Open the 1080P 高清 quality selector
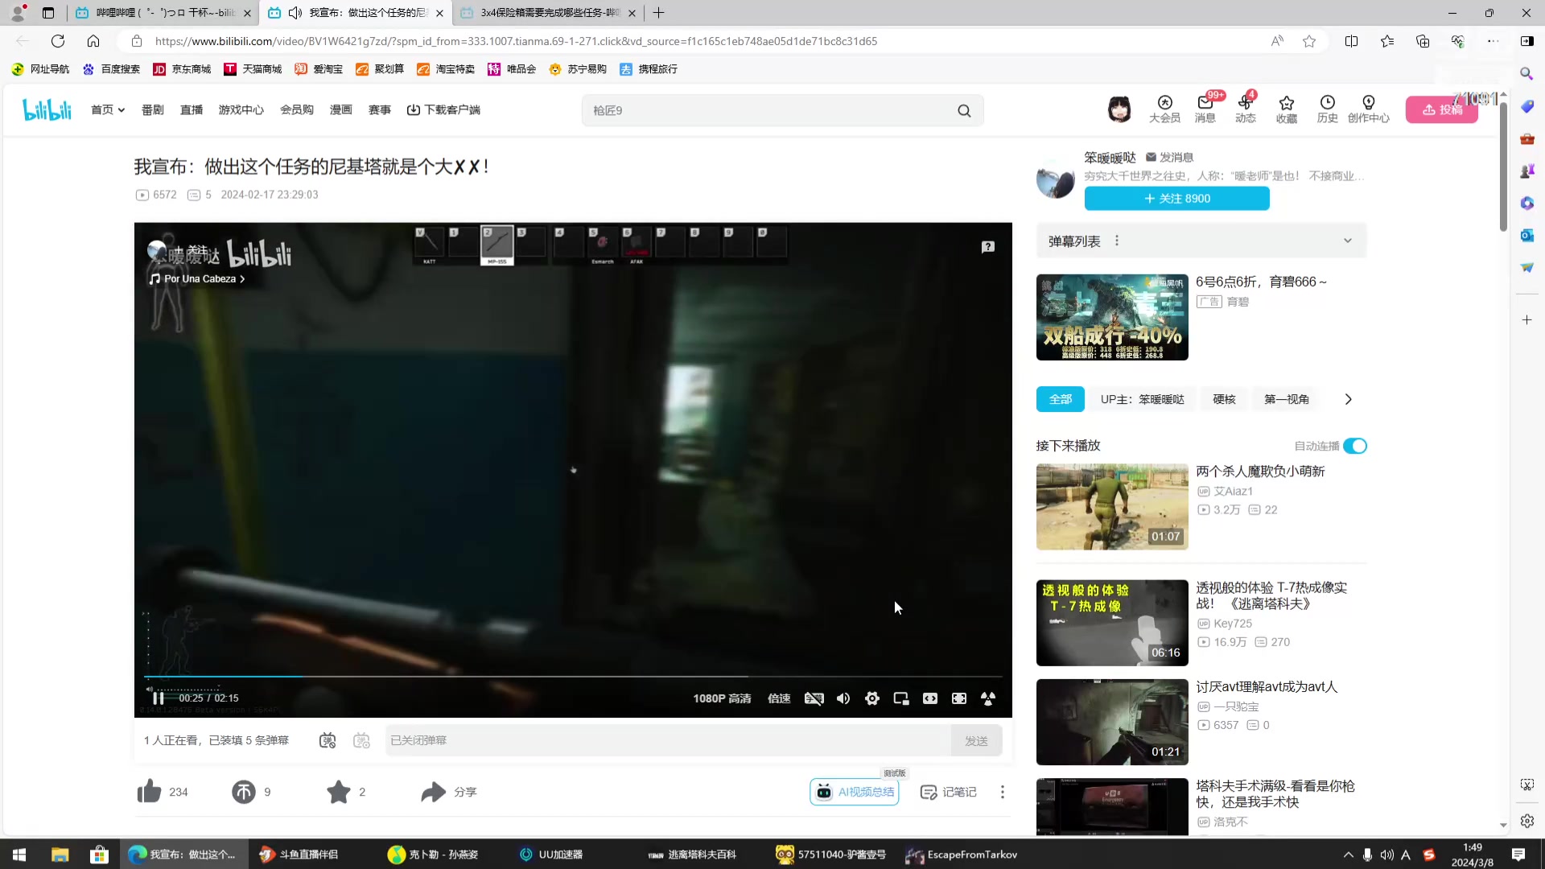The height and width of the screenshot is (869, 1545). coord(722,698)
